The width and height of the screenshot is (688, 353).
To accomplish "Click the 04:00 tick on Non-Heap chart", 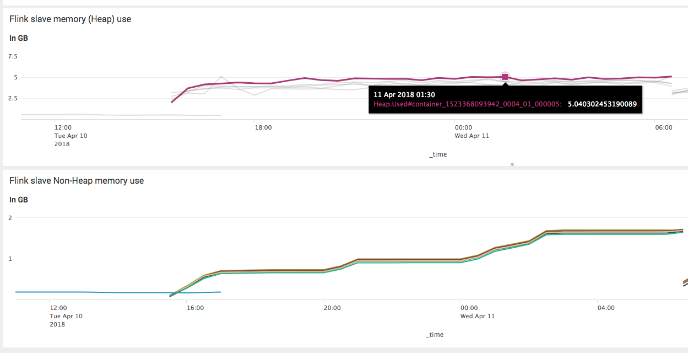I will pos(605,308).
